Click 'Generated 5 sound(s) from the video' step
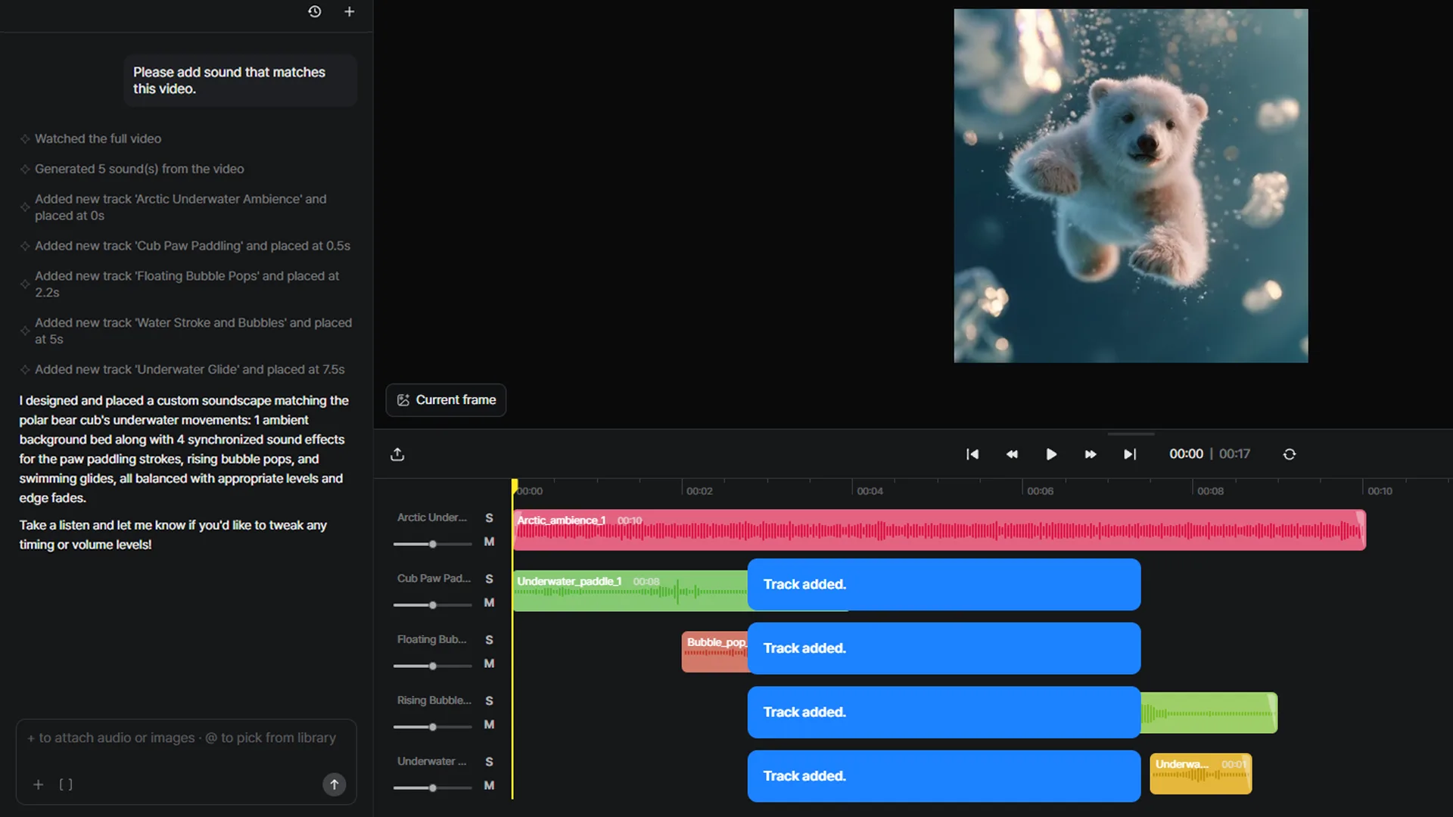The width and height of the screenshot is (1453, 817). 139,169
